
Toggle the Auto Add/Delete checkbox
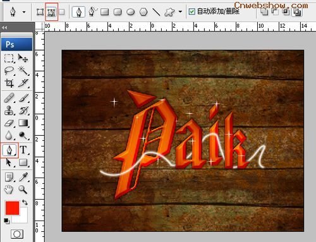(x=191, y=11)
